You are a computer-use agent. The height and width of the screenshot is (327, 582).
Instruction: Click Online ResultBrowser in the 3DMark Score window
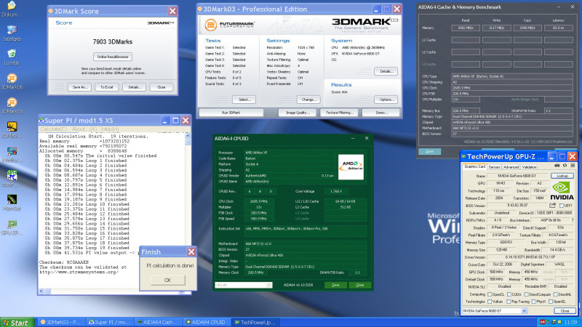113,57
